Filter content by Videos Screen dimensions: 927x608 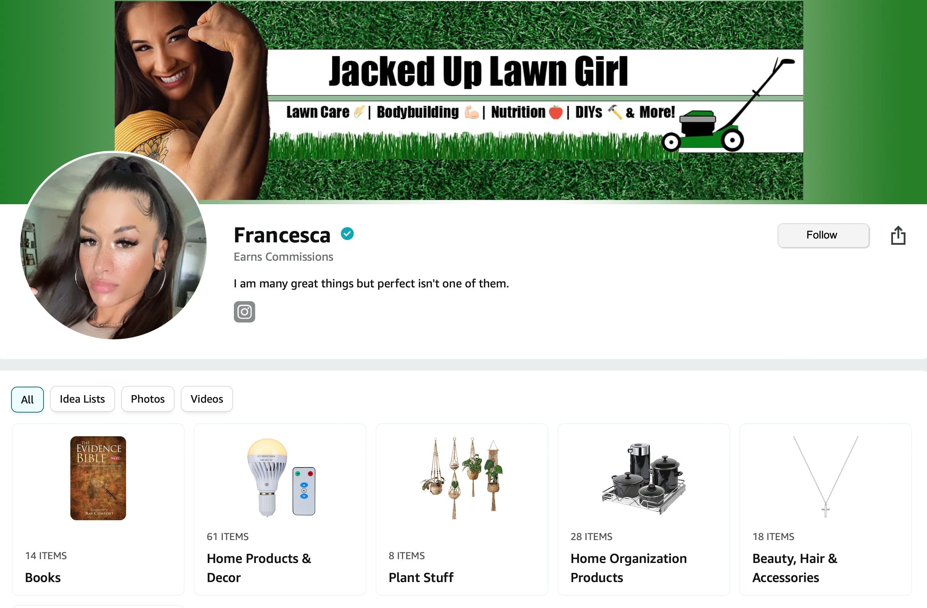point(207,399)
